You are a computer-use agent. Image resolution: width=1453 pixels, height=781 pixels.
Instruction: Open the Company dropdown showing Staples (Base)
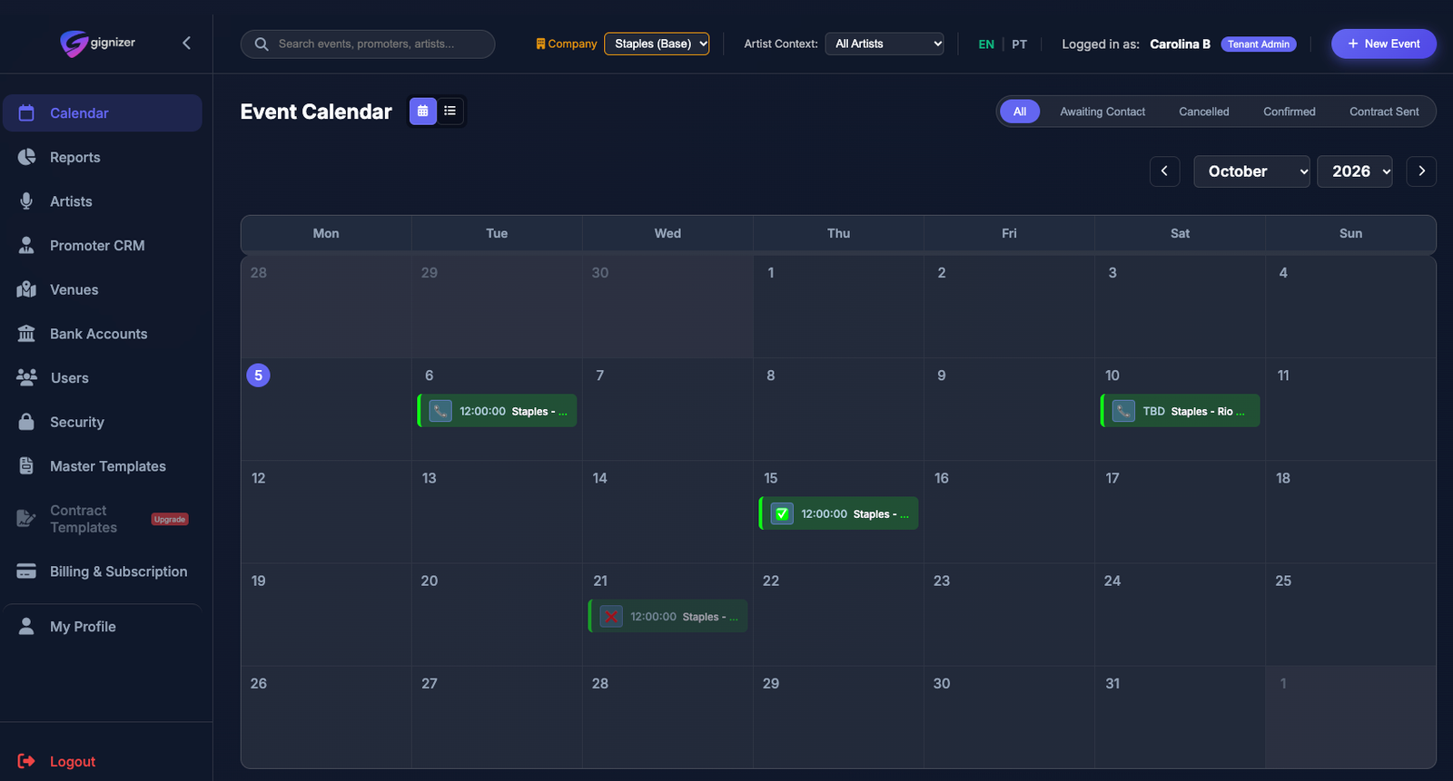[657, 44]
